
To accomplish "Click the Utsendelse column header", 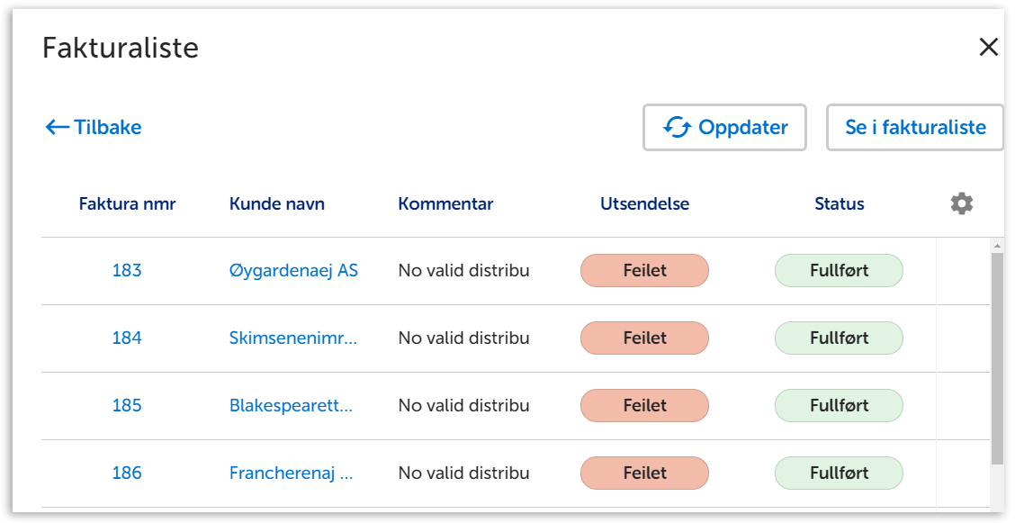I will point(644,204).
